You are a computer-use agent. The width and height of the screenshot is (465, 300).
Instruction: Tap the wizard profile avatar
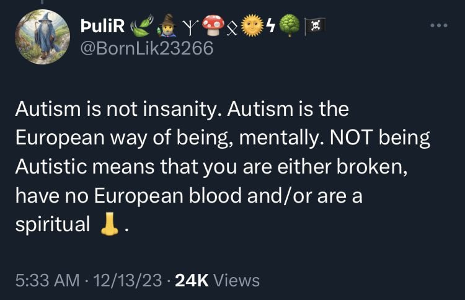[42, 37]
